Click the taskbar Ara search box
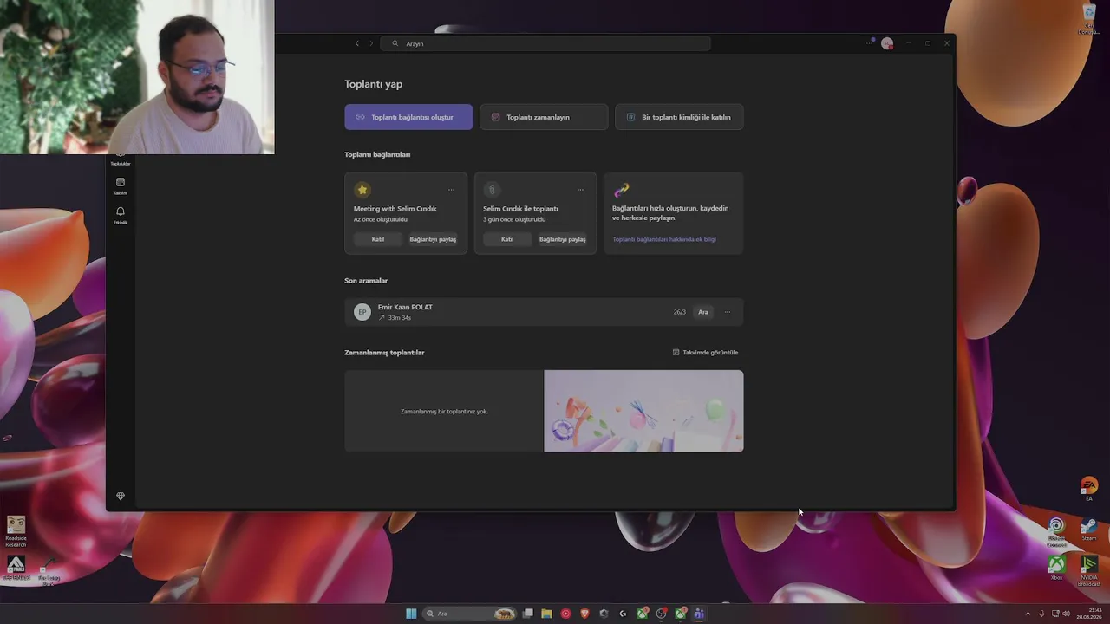 (469, 614)
